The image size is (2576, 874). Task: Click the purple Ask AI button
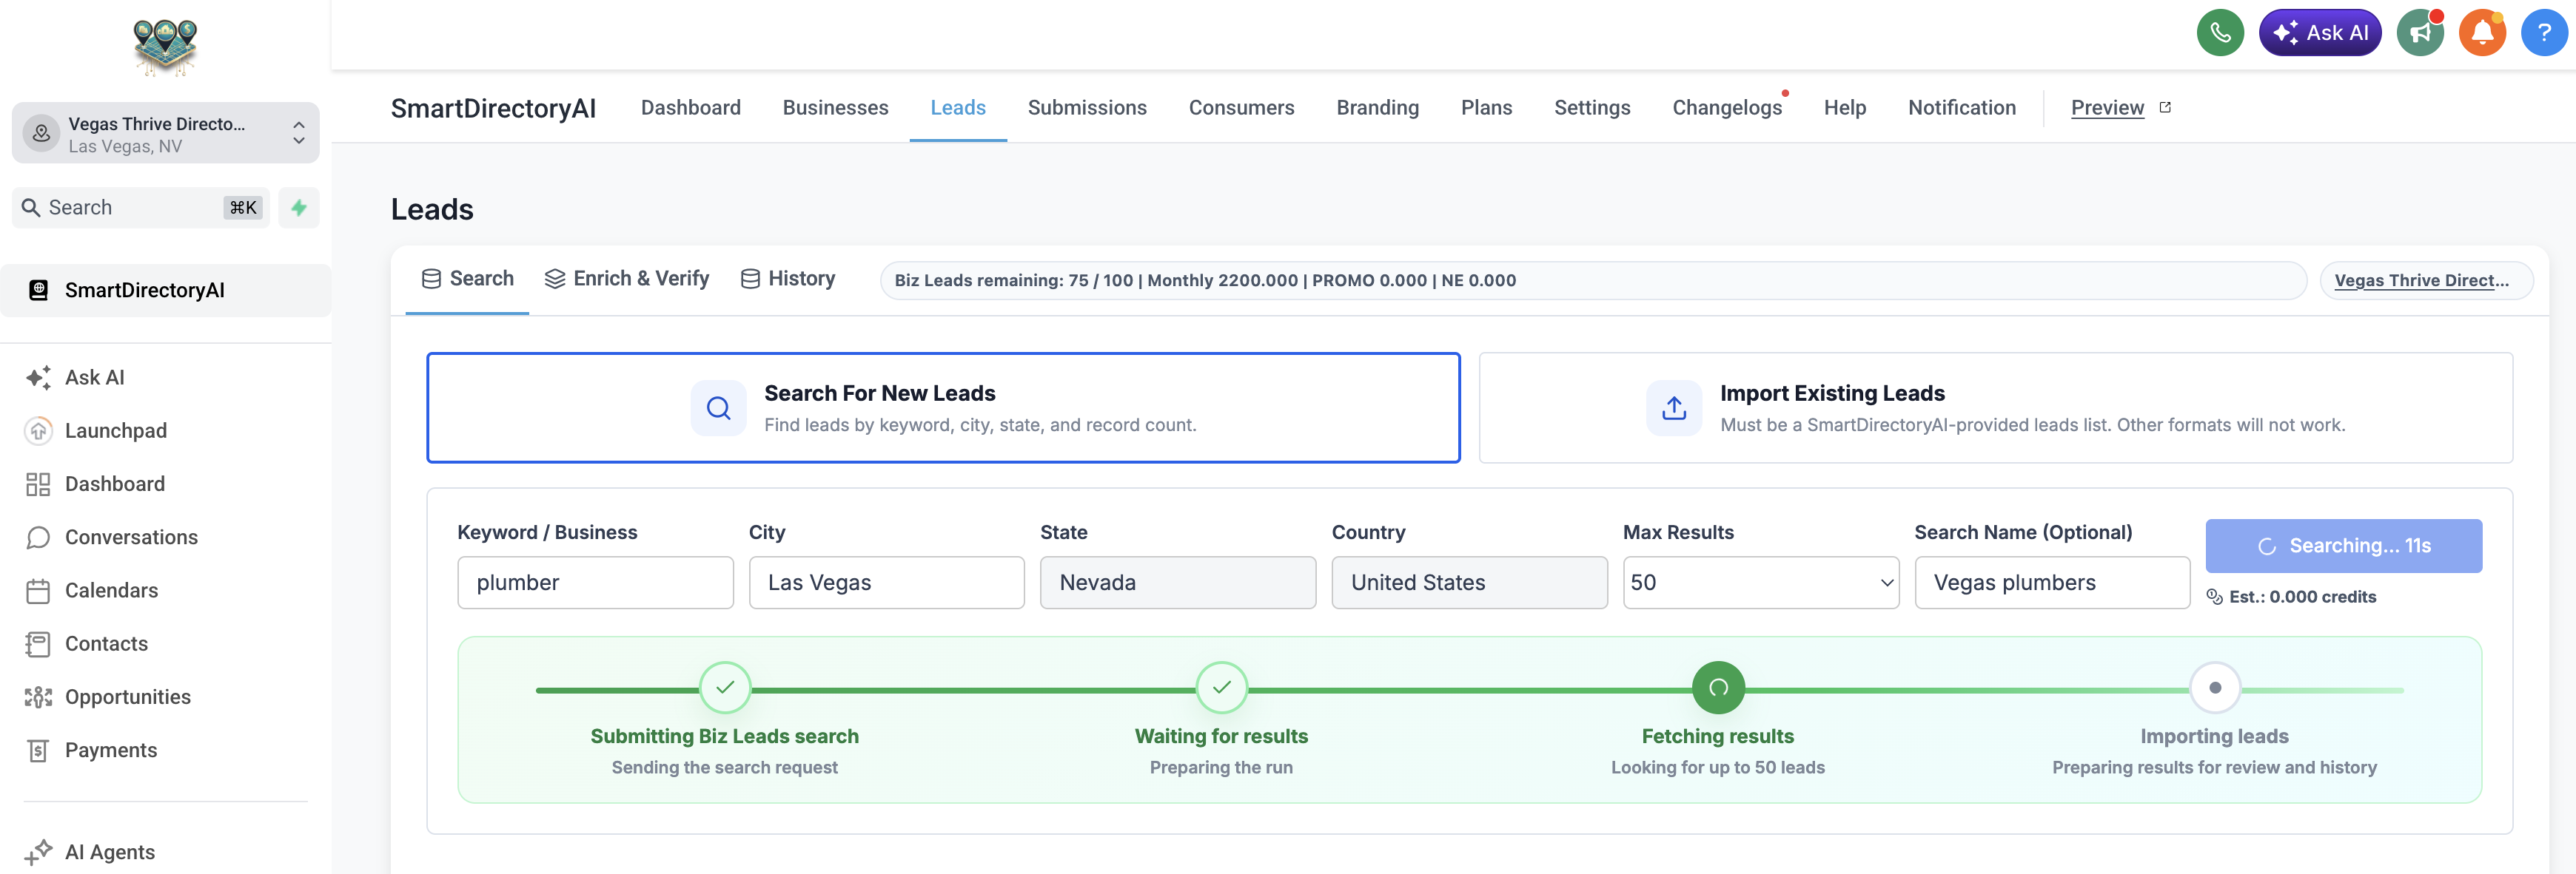[x=2320, y=33]
